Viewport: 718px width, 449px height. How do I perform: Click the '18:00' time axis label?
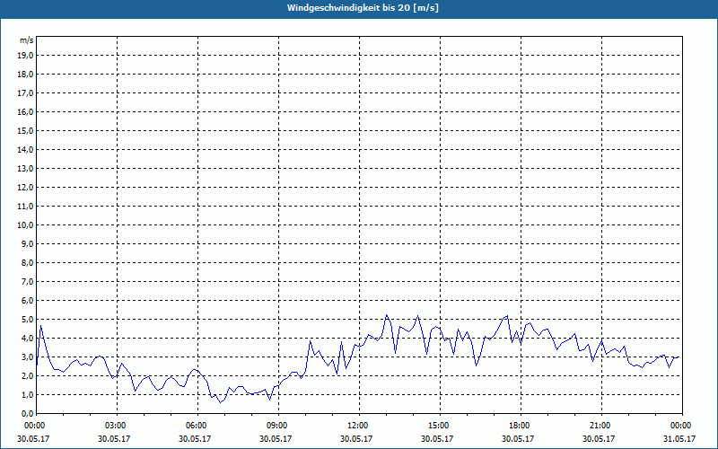[x=521, y=426]
